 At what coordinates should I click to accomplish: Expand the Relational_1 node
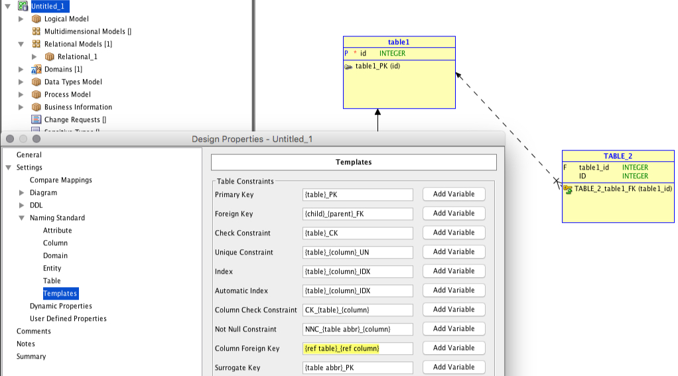pyautogui.click(x=34, y=56)
